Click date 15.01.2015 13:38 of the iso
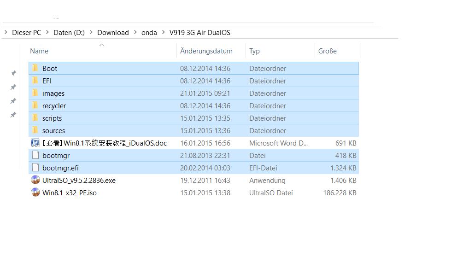Screen dimensions: 457x263 (x=205, y=193)
